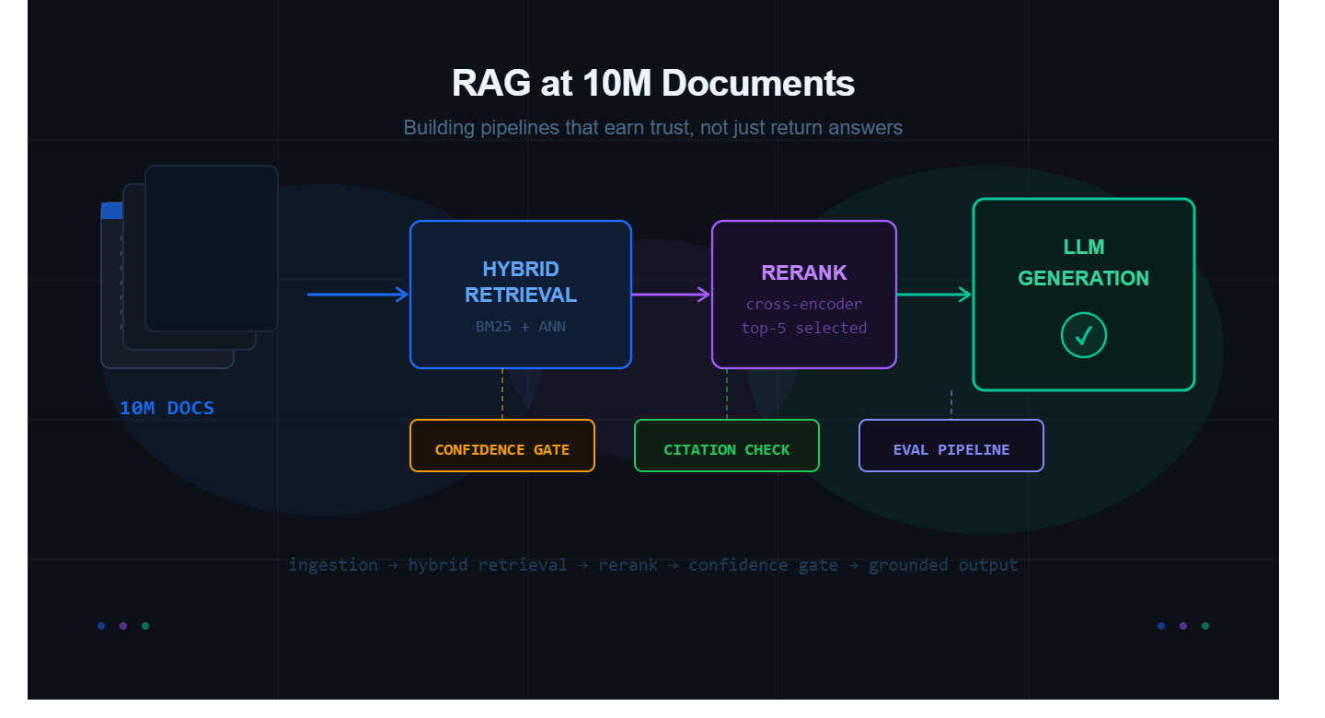Click the subtitle about pipelines that earn trust

pyautogui.click(x=653, y=128)
